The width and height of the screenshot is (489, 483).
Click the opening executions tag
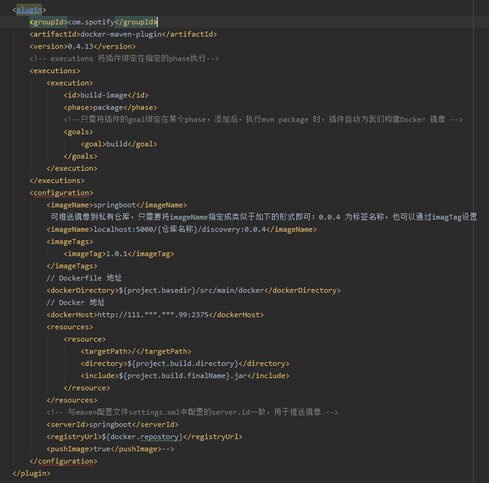coord(55,71)
